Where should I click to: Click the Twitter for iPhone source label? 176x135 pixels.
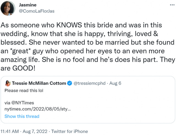point(70,131)
